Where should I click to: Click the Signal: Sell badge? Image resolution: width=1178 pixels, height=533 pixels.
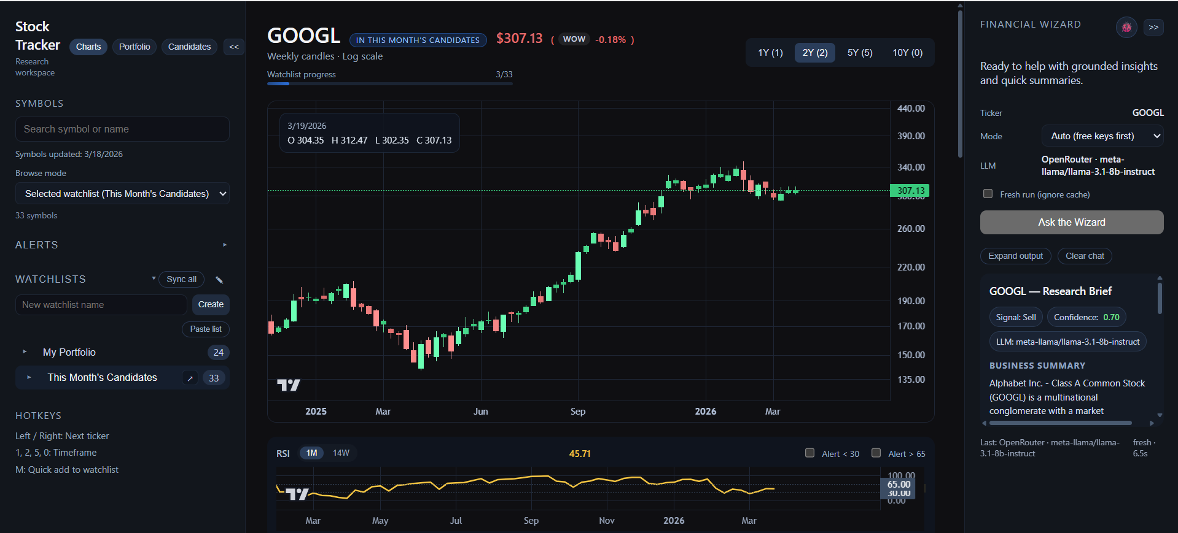pos(1016,317)
